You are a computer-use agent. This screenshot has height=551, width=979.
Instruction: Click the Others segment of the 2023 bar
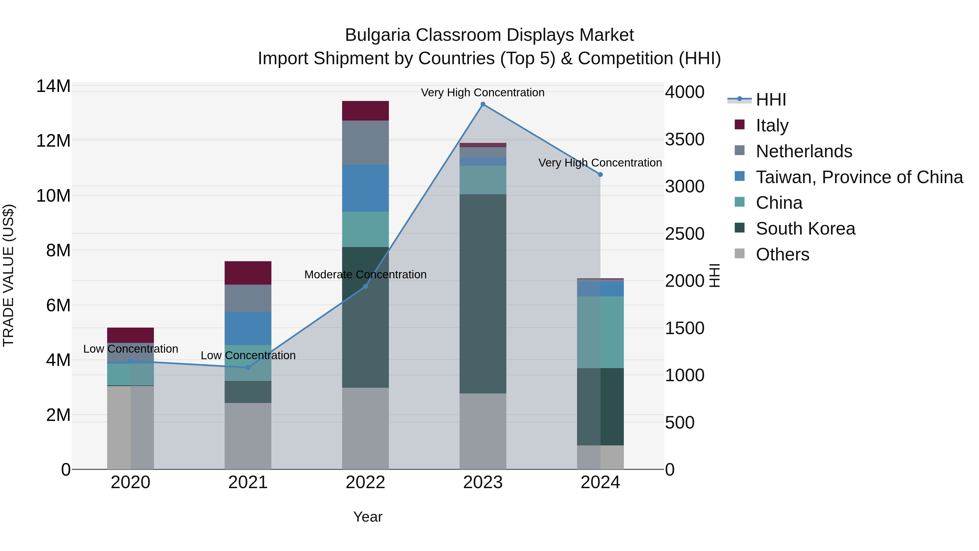[x=483, y=431]
